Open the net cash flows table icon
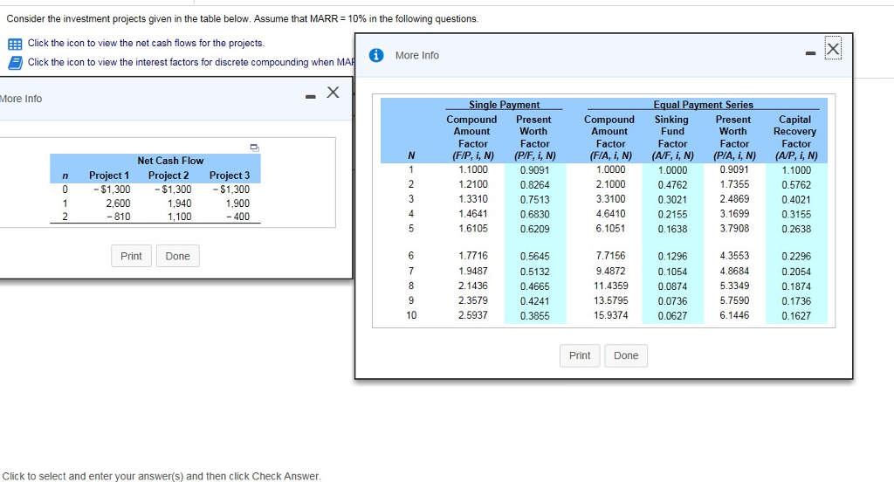894x482 pixels. (15, 44)
